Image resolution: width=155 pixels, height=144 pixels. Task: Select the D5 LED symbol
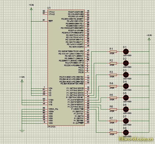pyautogui.click(x=126, y=98)
